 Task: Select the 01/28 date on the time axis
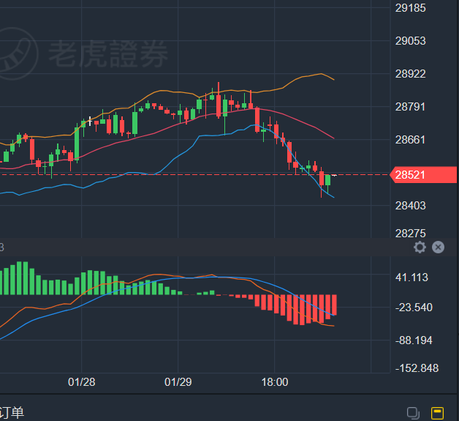pyautogui.click(x=81, y=382)
